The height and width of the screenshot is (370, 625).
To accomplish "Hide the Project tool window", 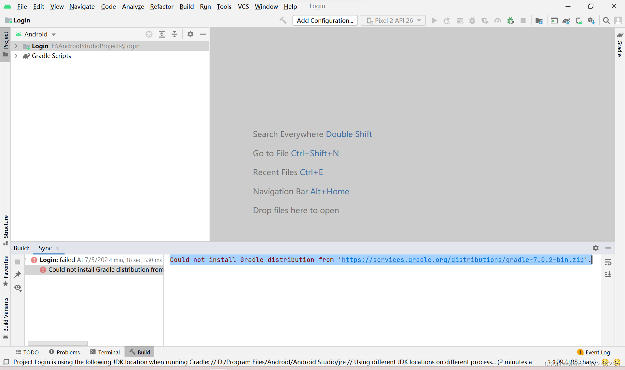I will coord(203,34).
